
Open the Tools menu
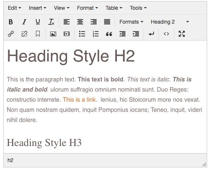coord(138,8)
